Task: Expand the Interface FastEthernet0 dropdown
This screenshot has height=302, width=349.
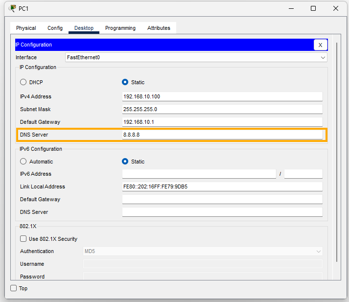Action: point(196,57)
